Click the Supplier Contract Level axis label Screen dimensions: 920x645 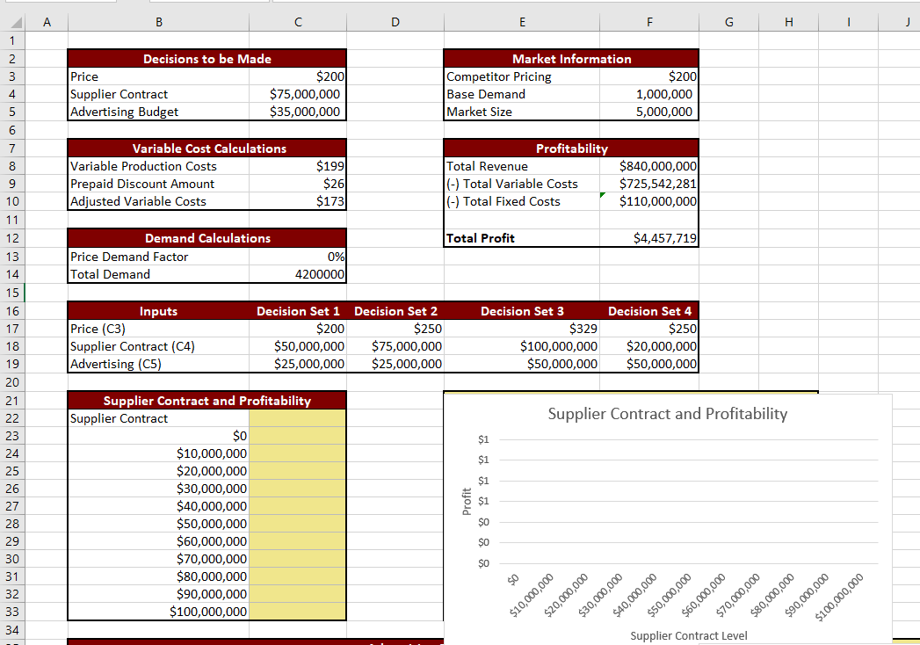coord(688,635)
